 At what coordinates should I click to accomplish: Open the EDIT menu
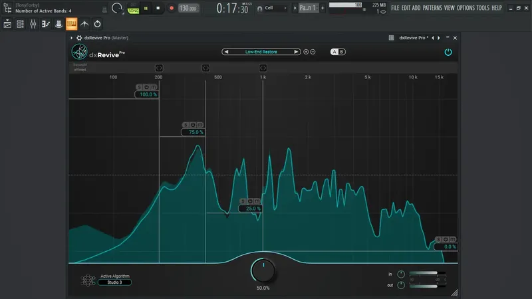click(406, 8)
